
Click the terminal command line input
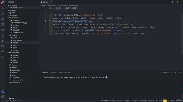pos(74,77)
